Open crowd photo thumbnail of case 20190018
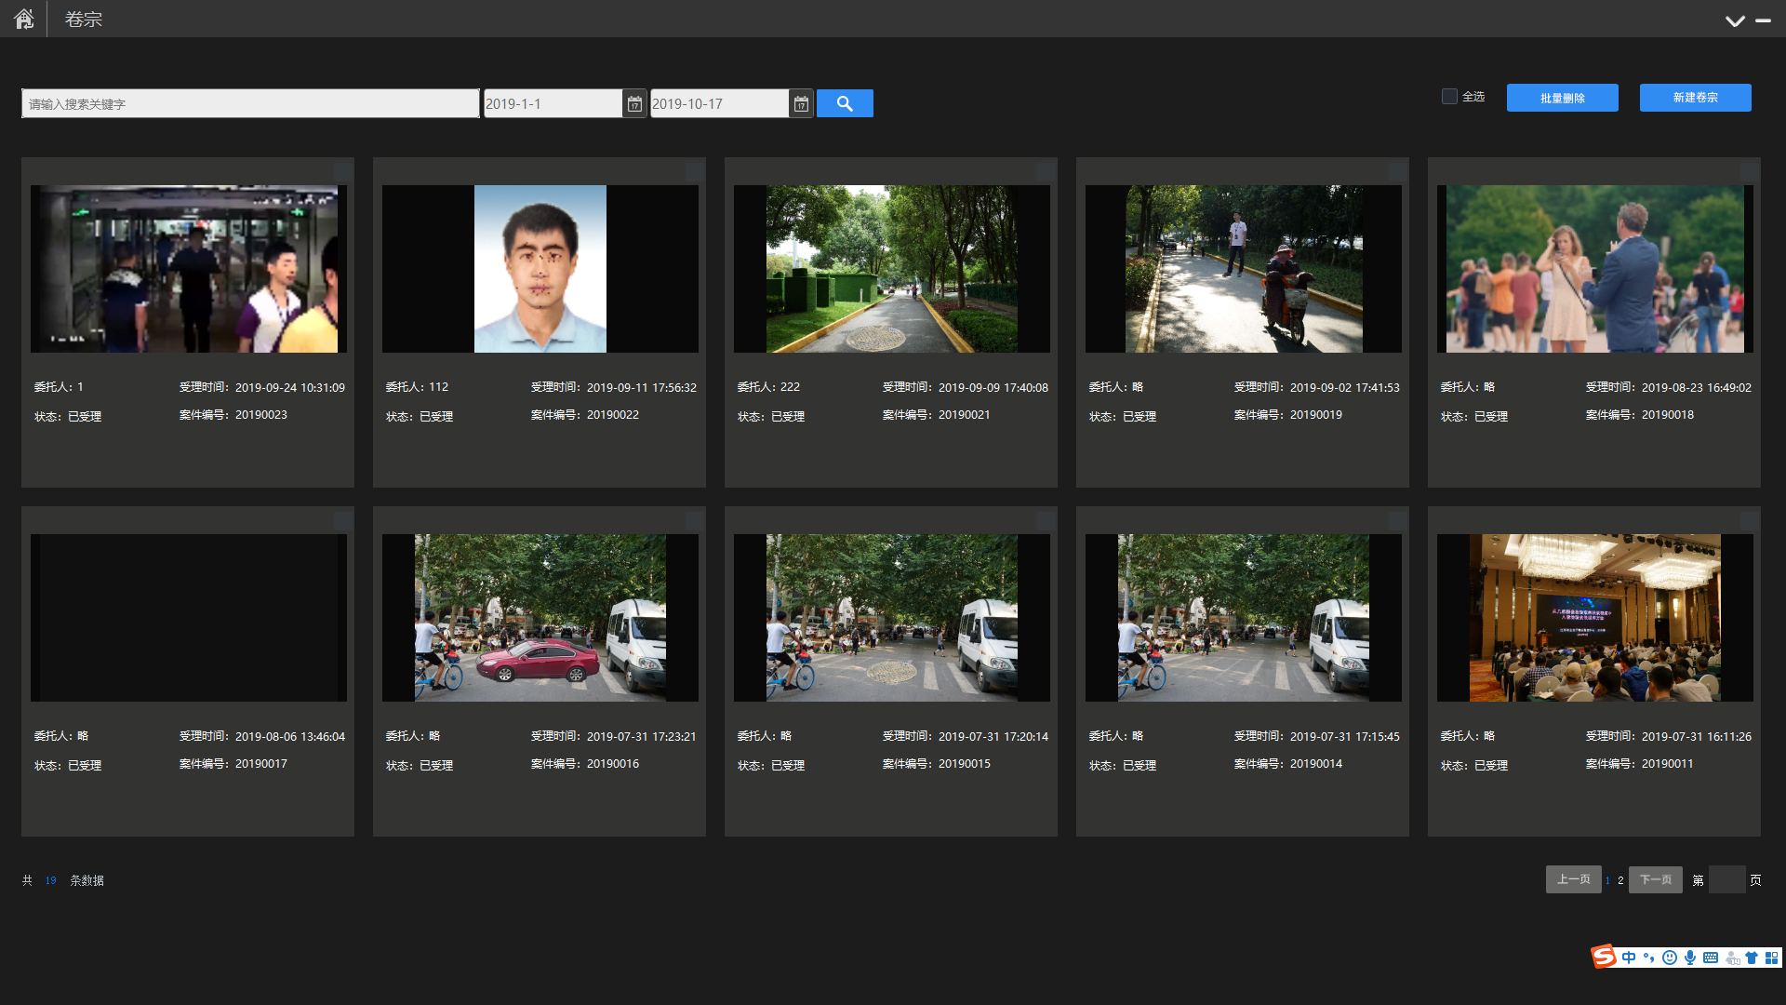 [x=1595, y=269]
